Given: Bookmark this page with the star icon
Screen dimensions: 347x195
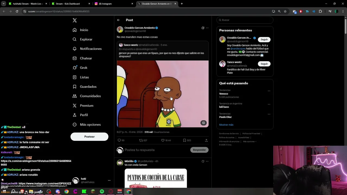Looking at the screenshot, I should [285, 11].
